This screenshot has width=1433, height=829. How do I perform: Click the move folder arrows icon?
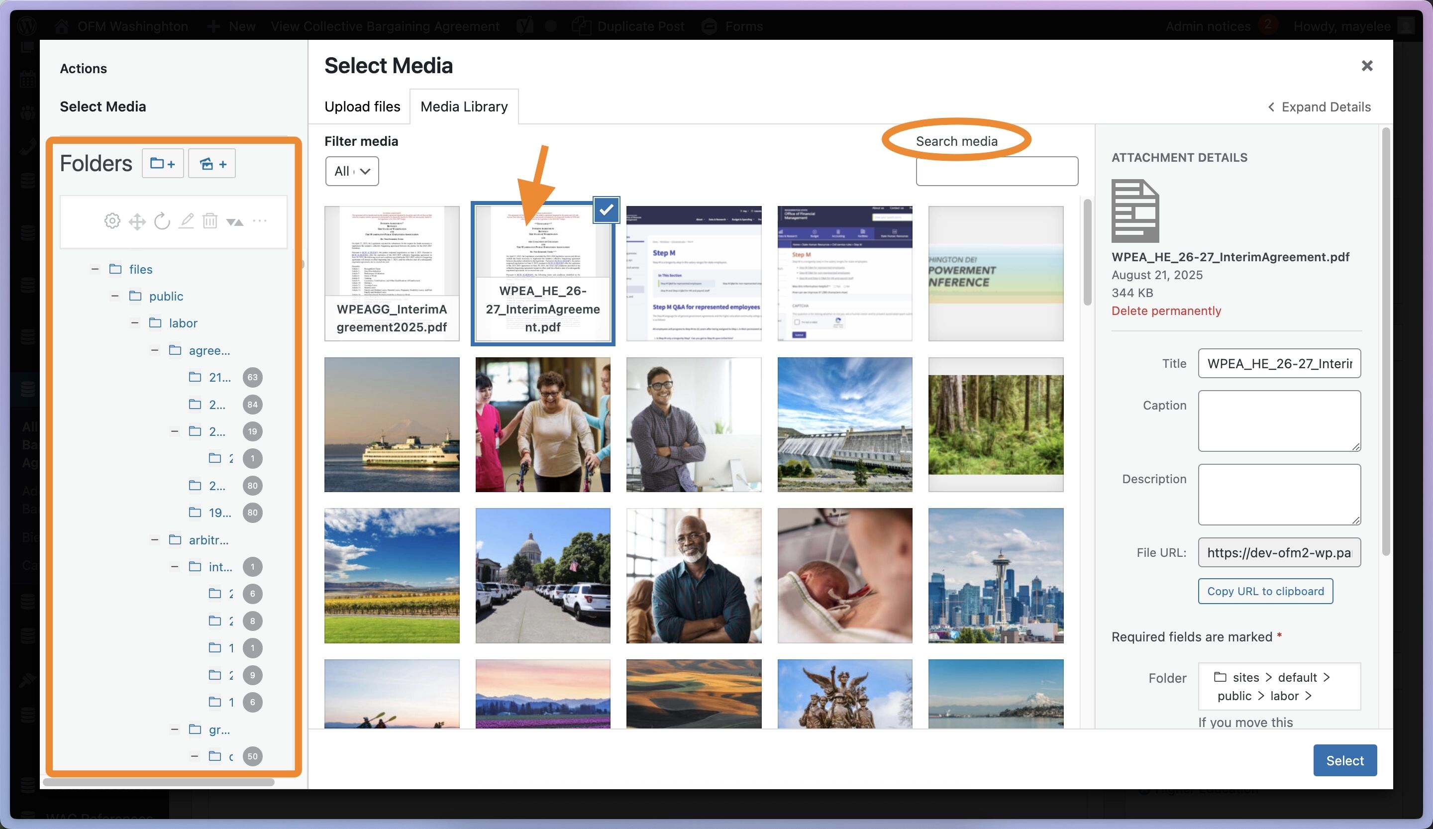[137, 221]
